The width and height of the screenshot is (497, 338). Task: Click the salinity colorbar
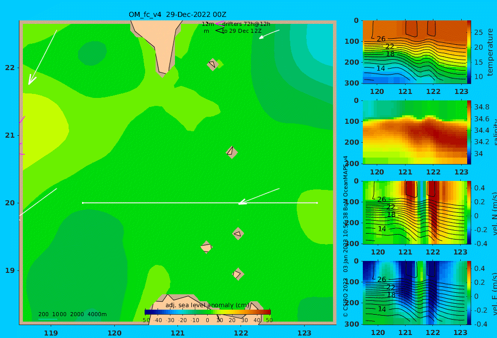(x=469, y=132)
